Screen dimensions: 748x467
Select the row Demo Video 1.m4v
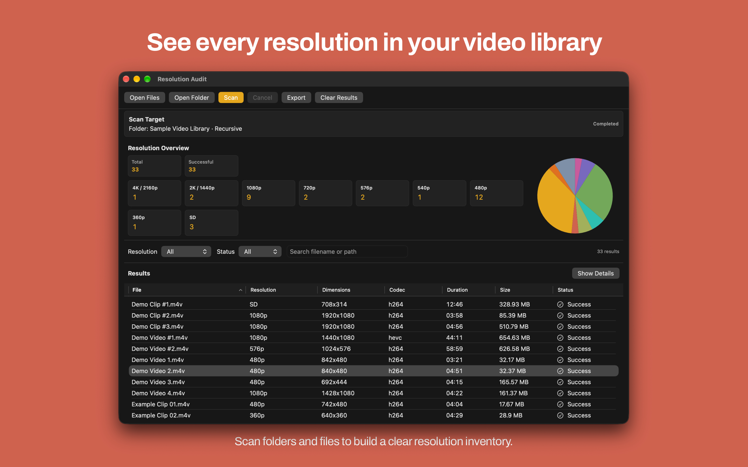[373, 360]
